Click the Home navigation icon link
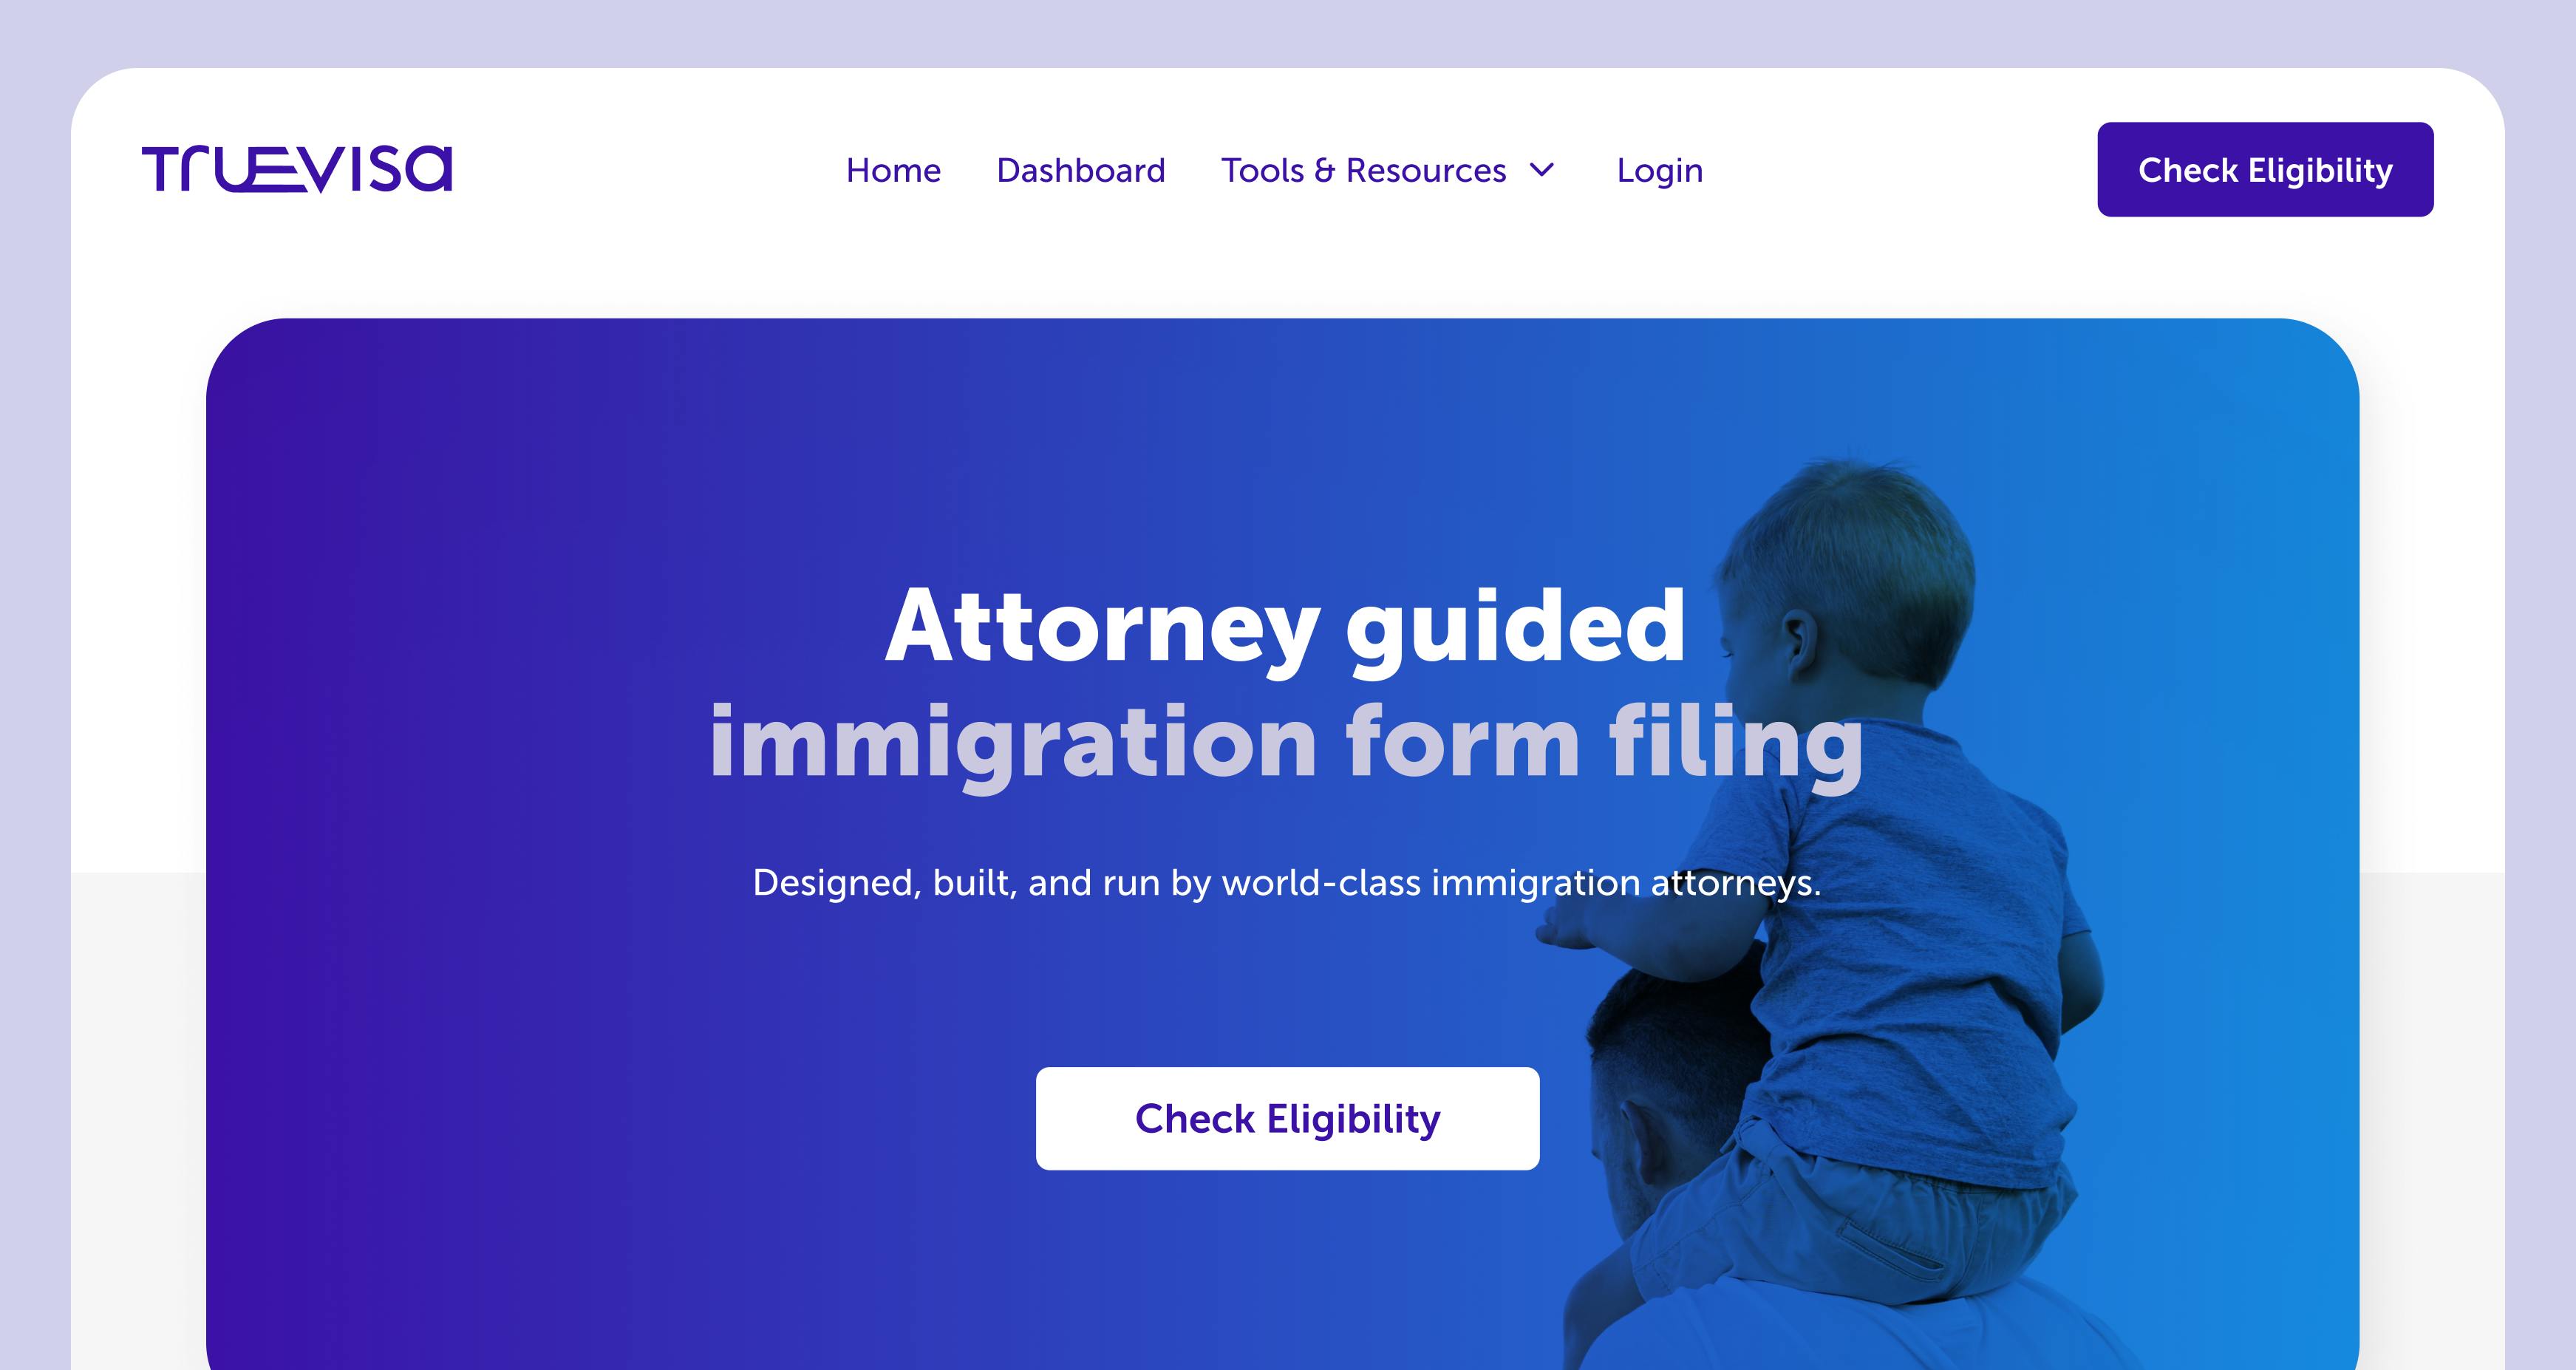This screenshot has height=1370, width=2576. (893, 168)
